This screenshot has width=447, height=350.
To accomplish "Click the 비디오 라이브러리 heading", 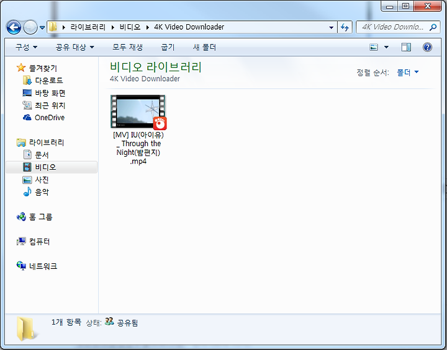I will (156, 67).
